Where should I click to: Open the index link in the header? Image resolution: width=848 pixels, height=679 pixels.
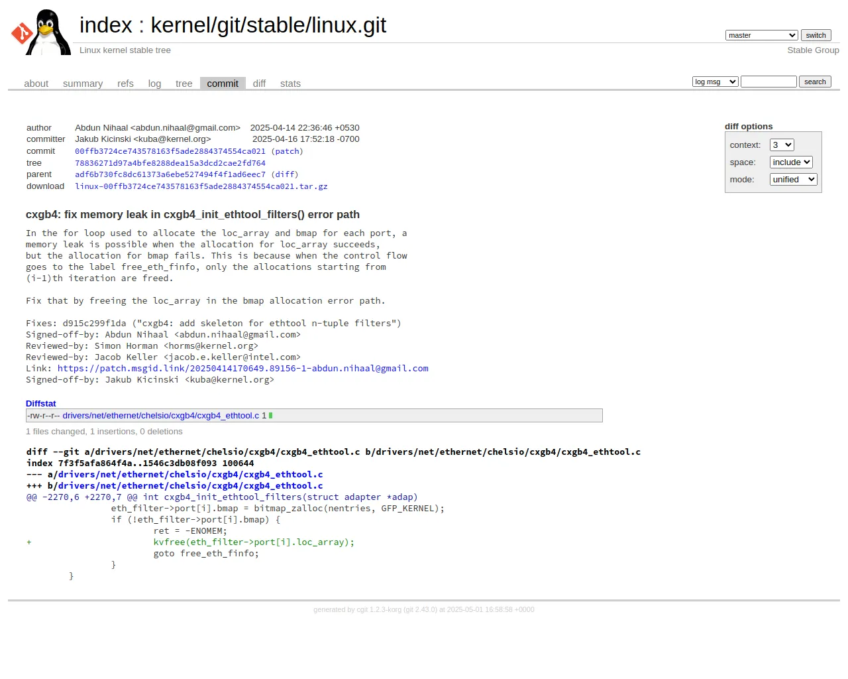[x=106, y=25]
